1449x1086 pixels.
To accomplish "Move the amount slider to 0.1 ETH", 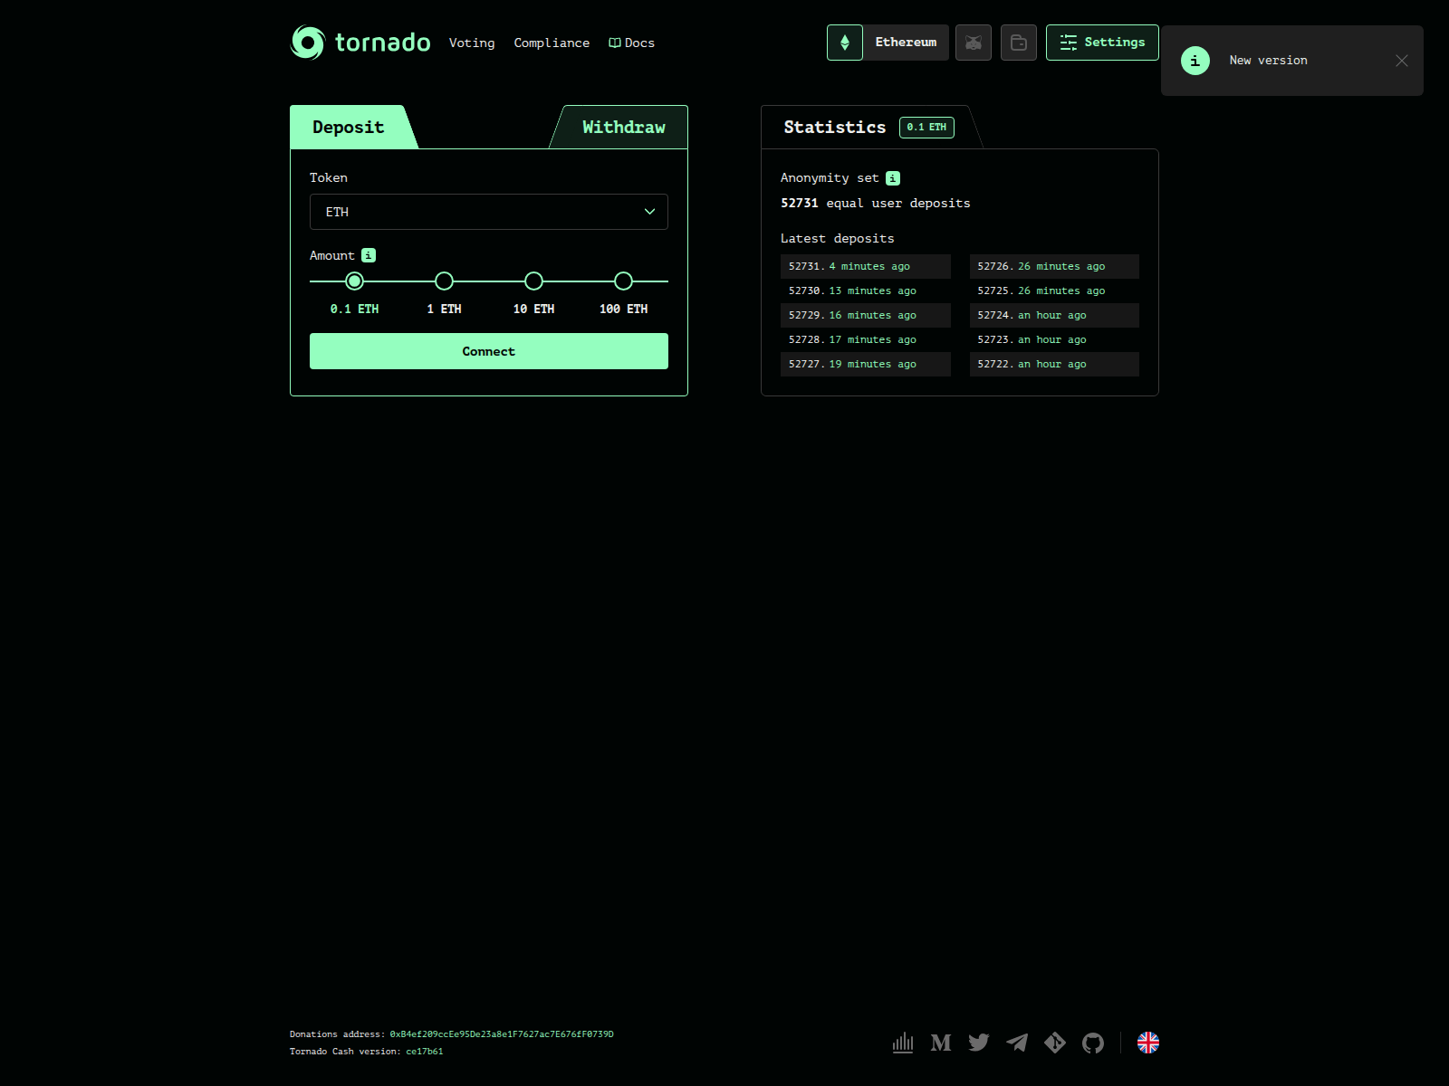I will 354,281.
